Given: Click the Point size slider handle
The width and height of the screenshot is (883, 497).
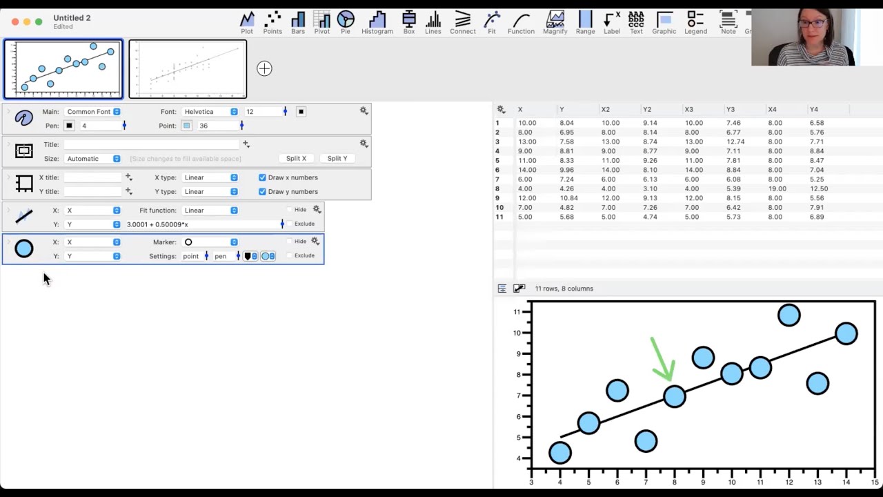Looking at the screenshot, I should pyautogui.click(x=241, y=126).
